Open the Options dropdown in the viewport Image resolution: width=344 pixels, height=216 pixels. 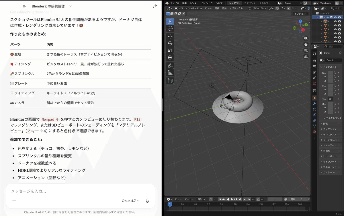click(301, 14)
